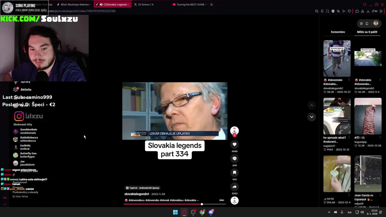Switch to the Môže sa ti páčiť tab

click(367, 32)
